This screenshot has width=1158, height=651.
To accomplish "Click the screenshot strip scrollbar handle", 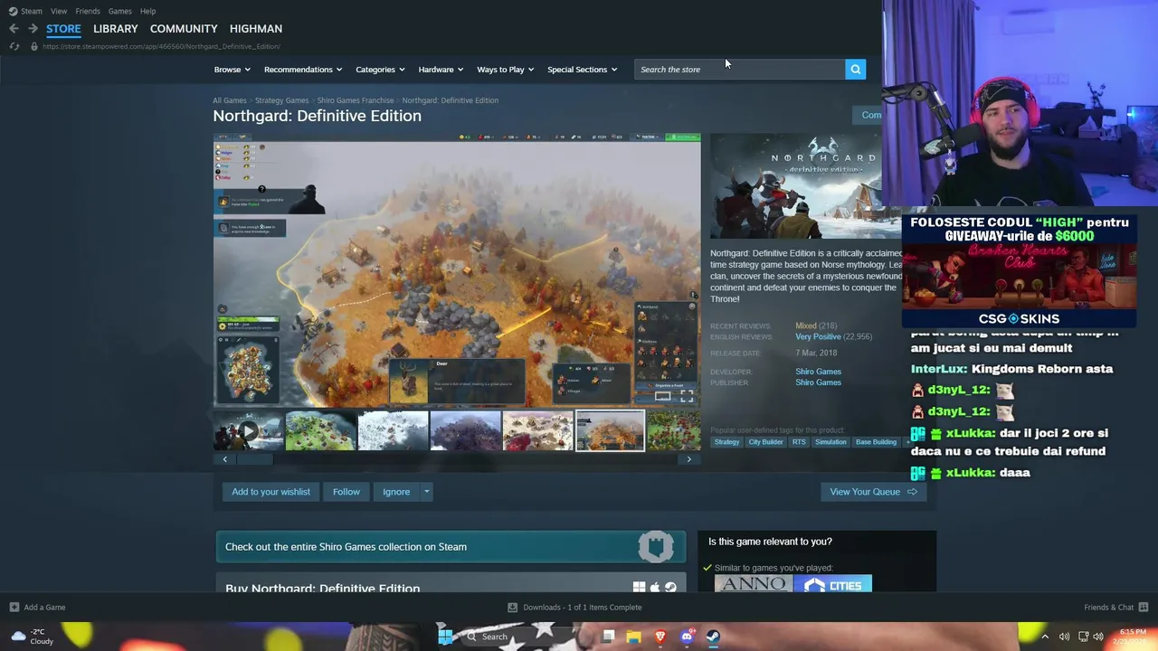I will coord(254,459).
